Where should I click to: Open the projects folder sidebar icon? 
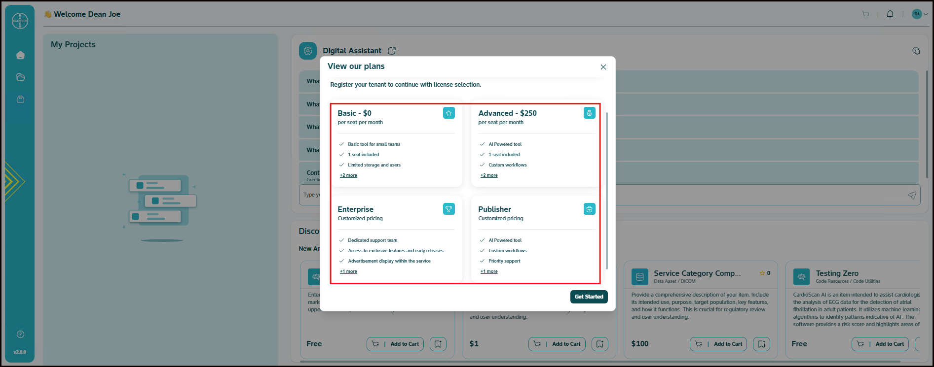(20, 77)
